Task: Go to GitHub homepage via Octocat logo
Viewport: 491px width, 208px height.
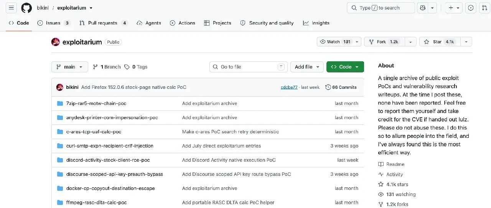Action: click(26, 8)
